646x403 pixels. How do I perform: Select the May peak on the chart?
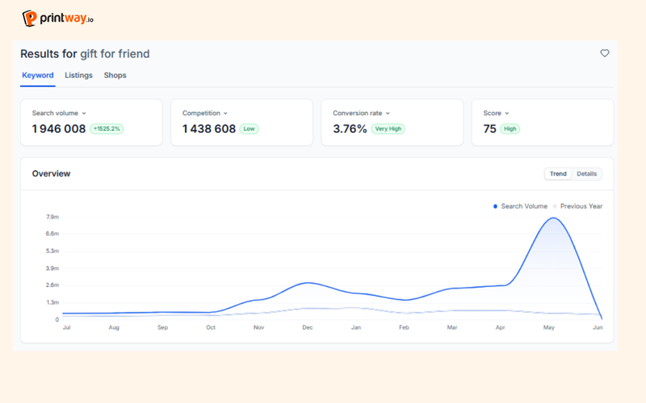click(x=552, y=218)
